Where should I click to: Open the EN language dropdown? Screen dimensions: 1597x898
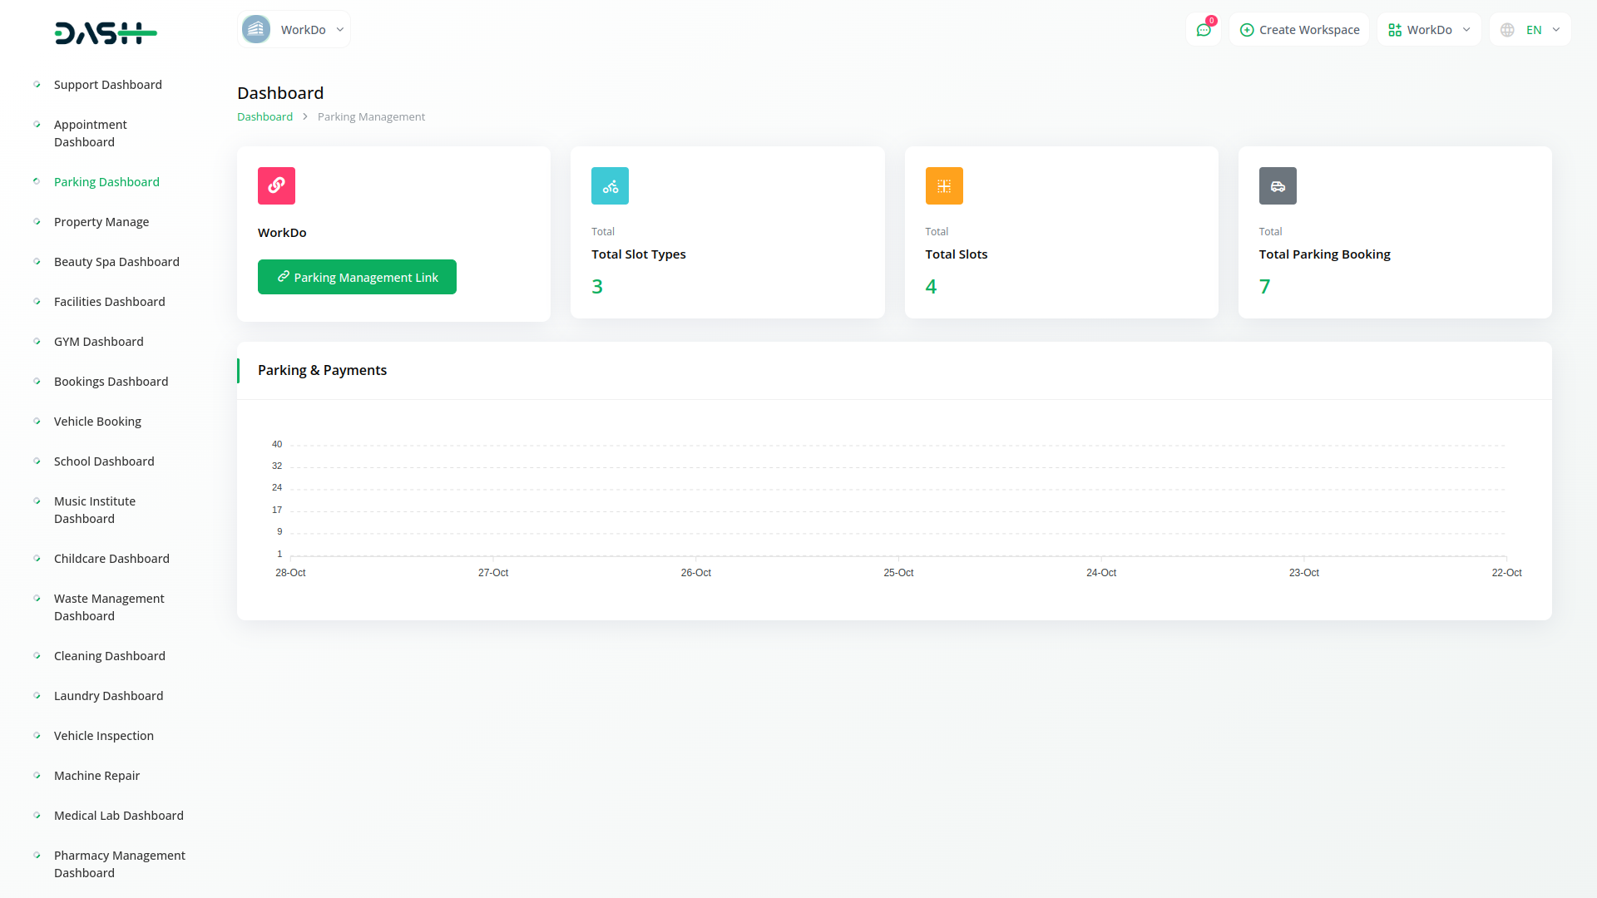tap(1544, 30)
